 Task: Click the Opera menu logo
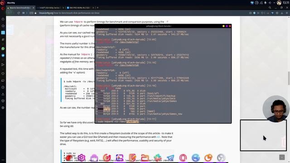3,8
